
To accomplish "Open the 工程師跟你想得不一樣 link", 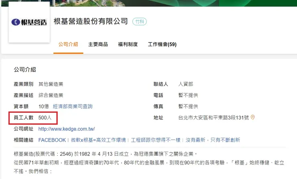I will [155, 140].
